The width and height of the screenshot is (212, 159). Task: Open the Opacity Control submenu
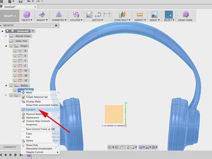point(40,152)
